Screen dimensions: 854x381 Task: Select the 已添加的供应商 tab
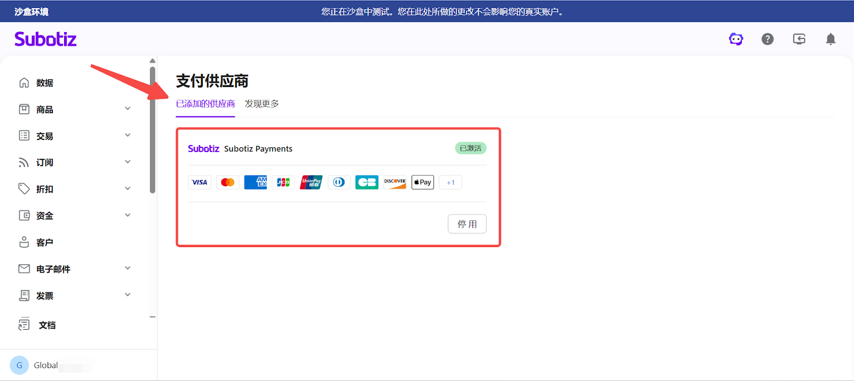(x=205, y=104)
